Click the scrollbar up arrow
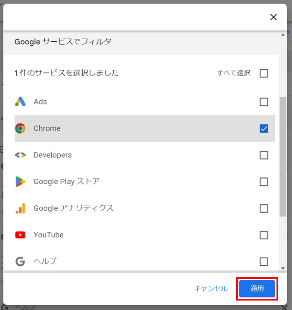The width and height of the screenshot is (292, 310). pyautogui.click(x=283, y=34)
